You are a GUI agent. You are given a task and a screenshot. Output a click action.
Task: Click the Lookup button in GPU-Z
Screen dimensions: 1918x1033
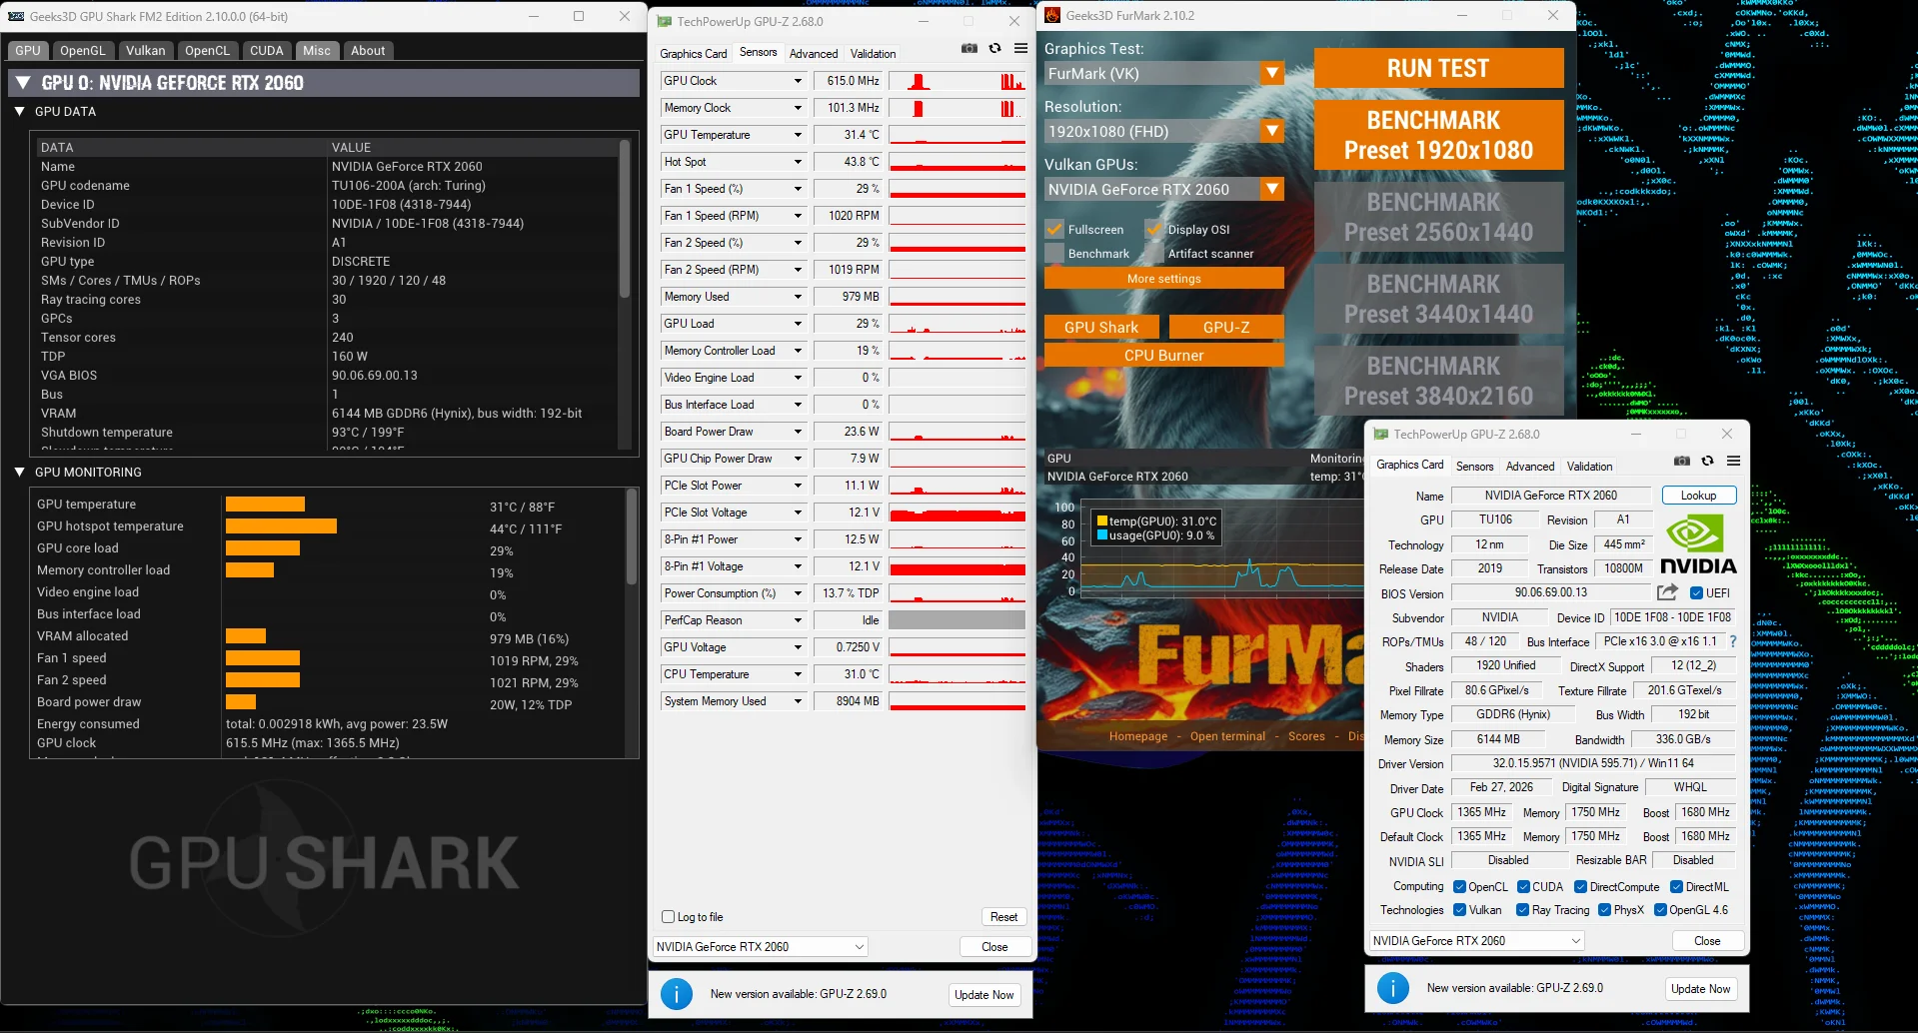(x=1698, y=496)
